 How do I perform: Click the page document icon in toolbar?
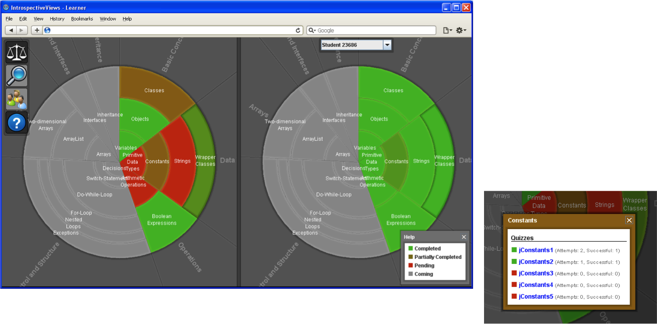coord(446,30)
